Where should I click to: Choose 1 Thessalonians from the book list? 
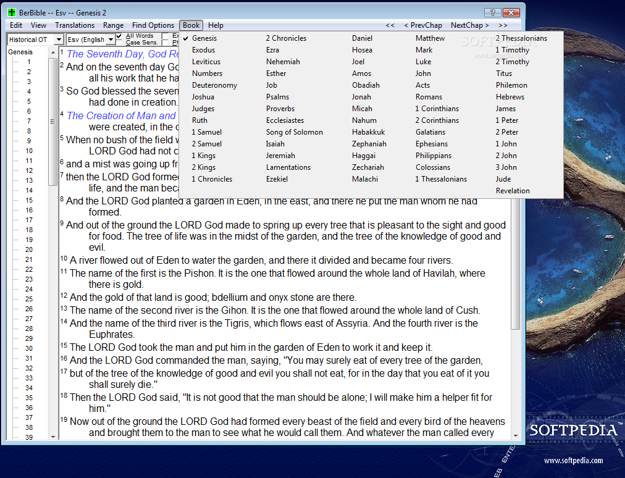tap(441, 179)
